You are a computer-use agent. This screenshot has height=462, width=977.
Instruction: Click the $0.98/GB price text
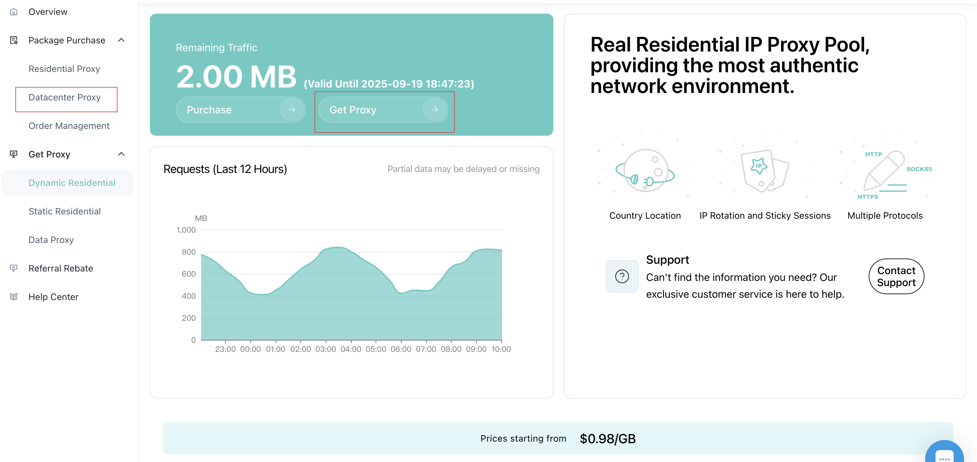point(608,439)
